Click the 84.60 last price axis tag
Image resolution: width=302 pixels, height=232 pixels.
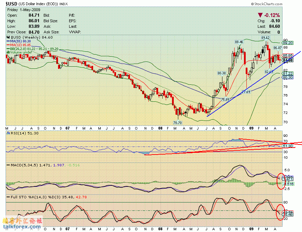click(x=288, y=60)
